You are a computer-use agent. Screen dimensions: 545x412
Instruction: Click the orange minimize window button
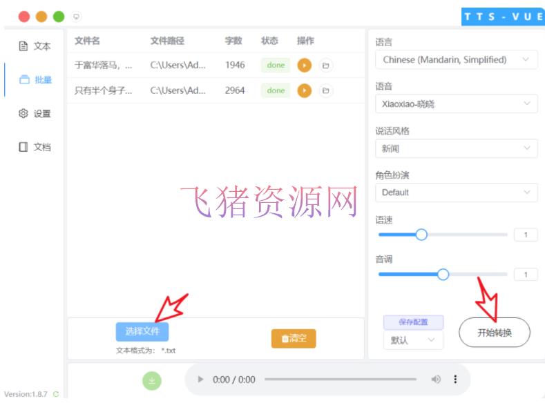coord(41,17)
